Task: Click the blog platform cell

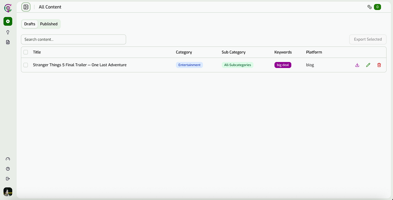Action: click(x=310, y=65)
